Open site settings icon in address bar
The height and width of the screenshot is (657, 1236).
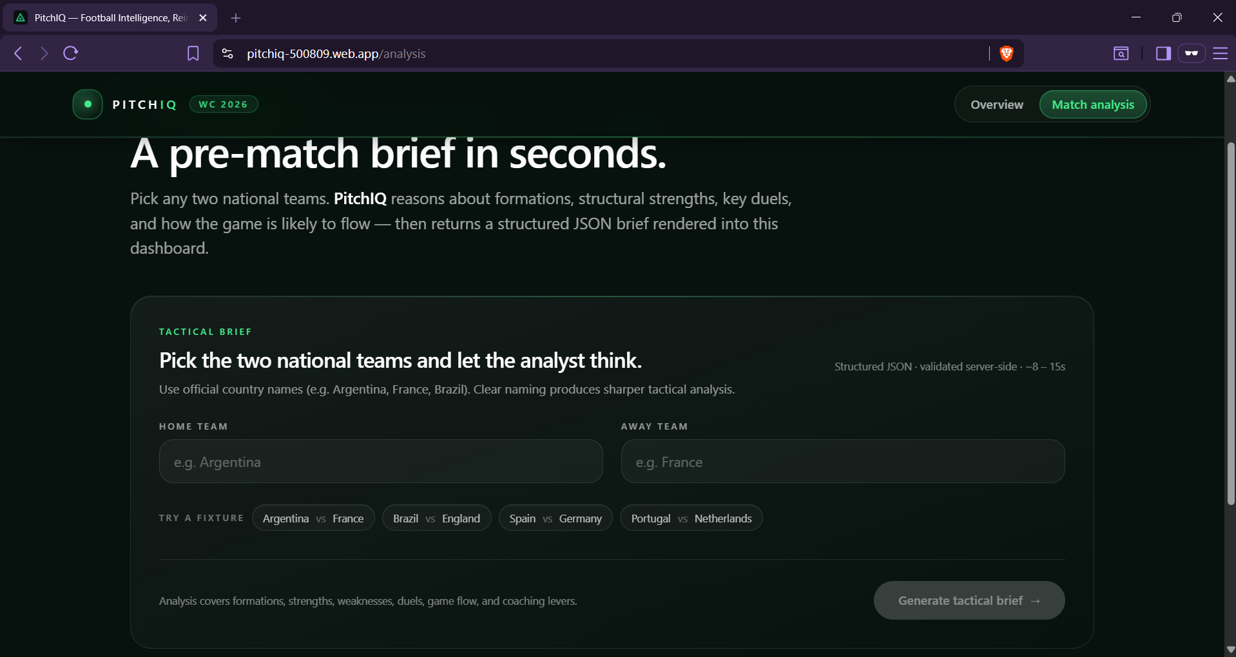coord(227,53)
